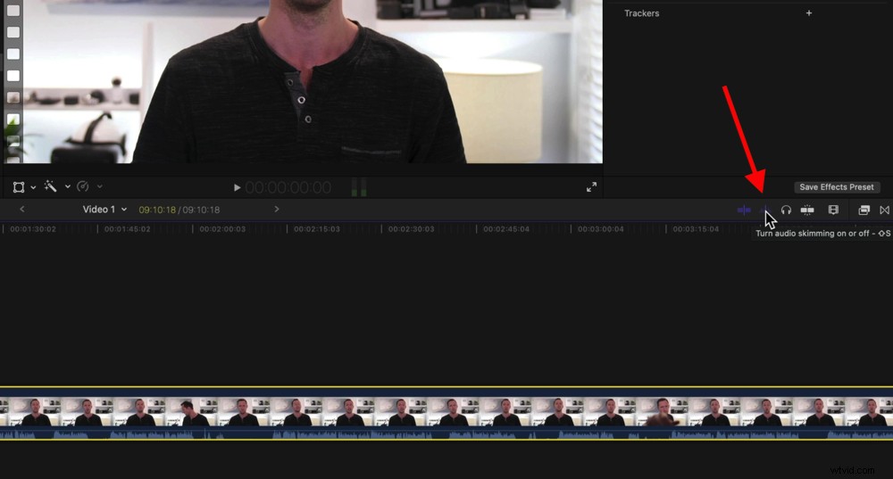The height and width of the screenshot is (479, 893).
Task: Click the viewer preview image
Action: [303, 81]
